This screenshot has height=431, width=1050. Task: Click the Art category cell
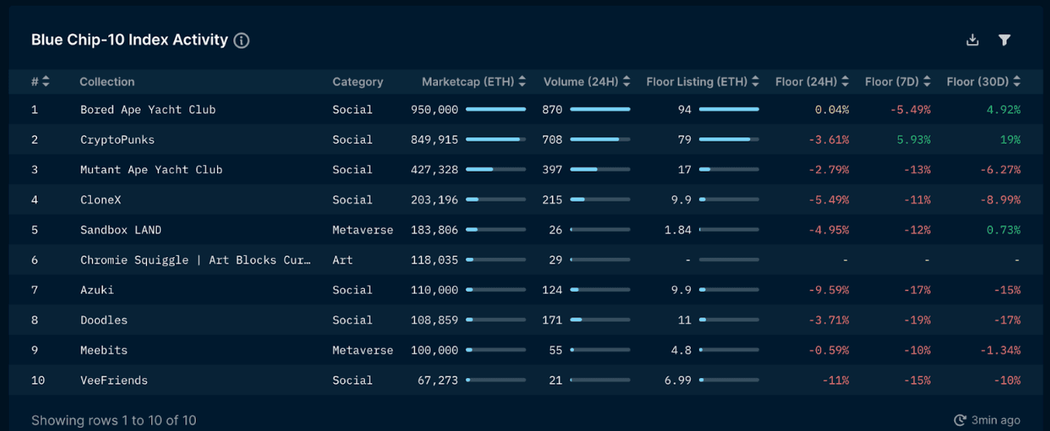tap(342, 260)
